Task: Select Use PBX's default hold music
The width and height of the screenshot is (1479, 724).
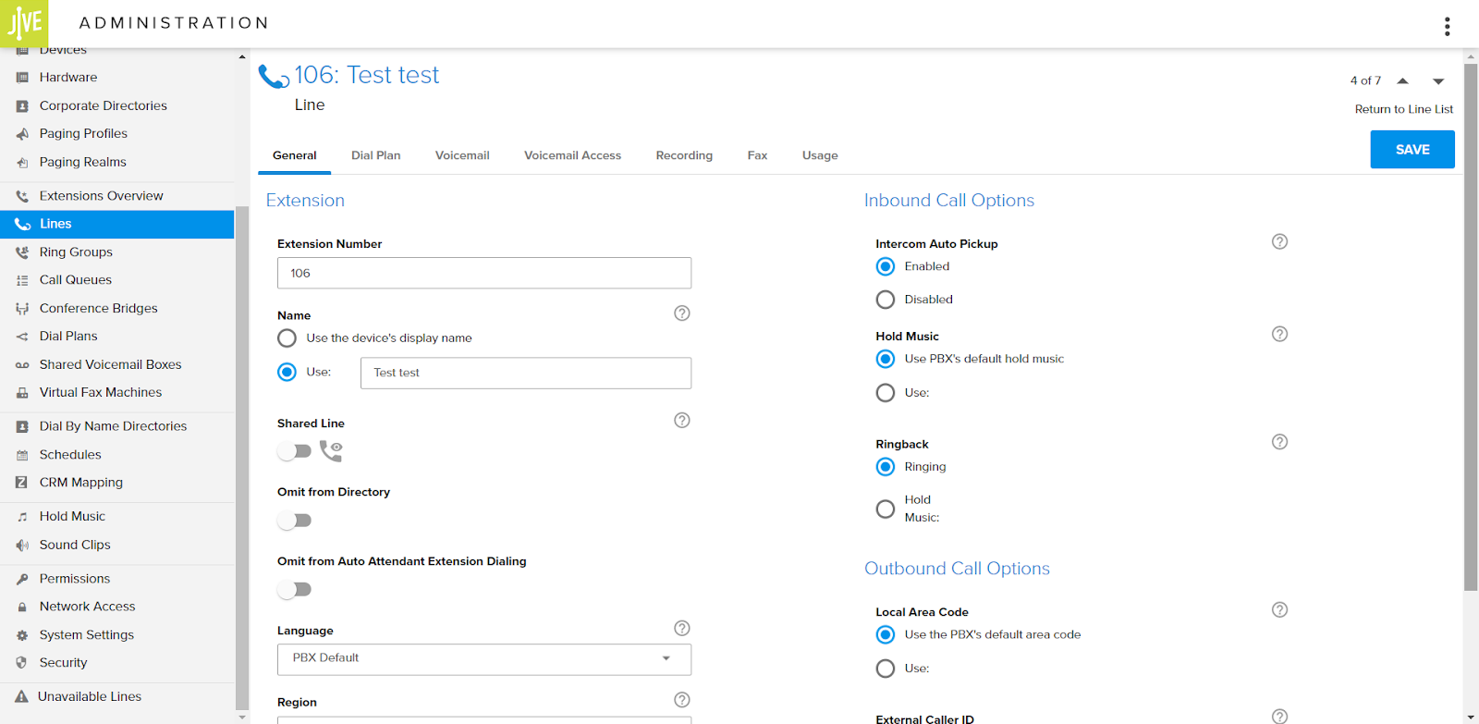Action: (x=886, y=359)
